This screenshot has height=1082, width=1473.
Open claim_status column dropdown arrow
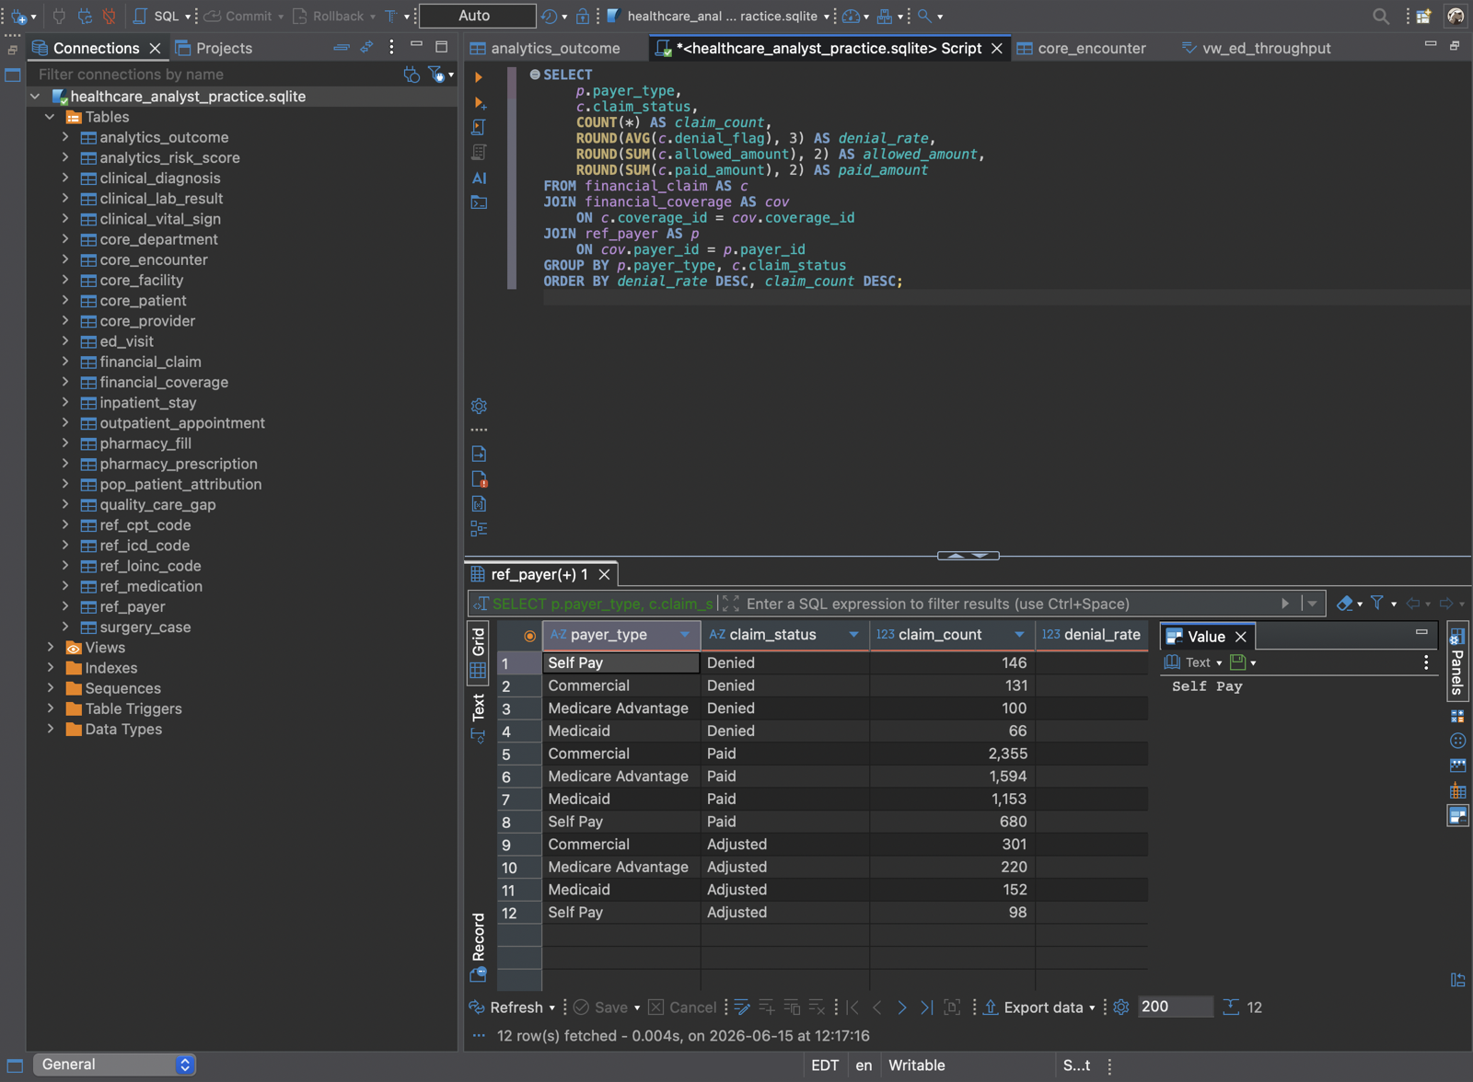853,635
